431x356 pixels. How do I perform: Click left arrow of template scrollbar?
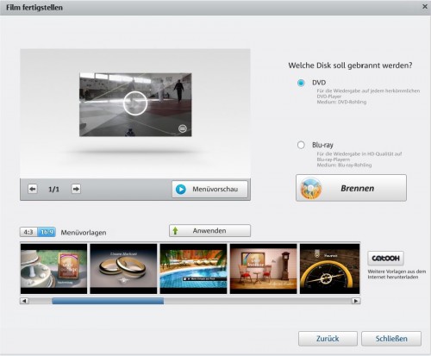tap(24, 301)
